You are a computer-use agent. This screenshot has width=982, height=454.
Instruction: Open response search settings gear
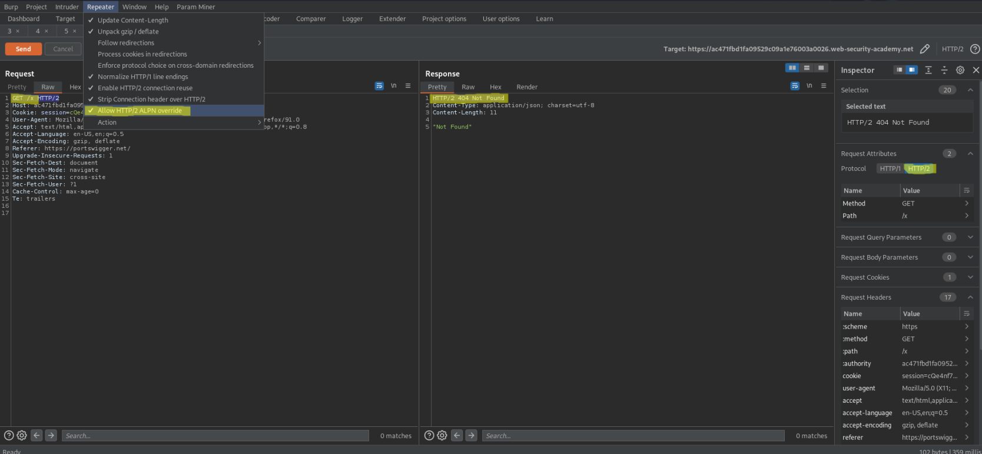pos(442,436)
